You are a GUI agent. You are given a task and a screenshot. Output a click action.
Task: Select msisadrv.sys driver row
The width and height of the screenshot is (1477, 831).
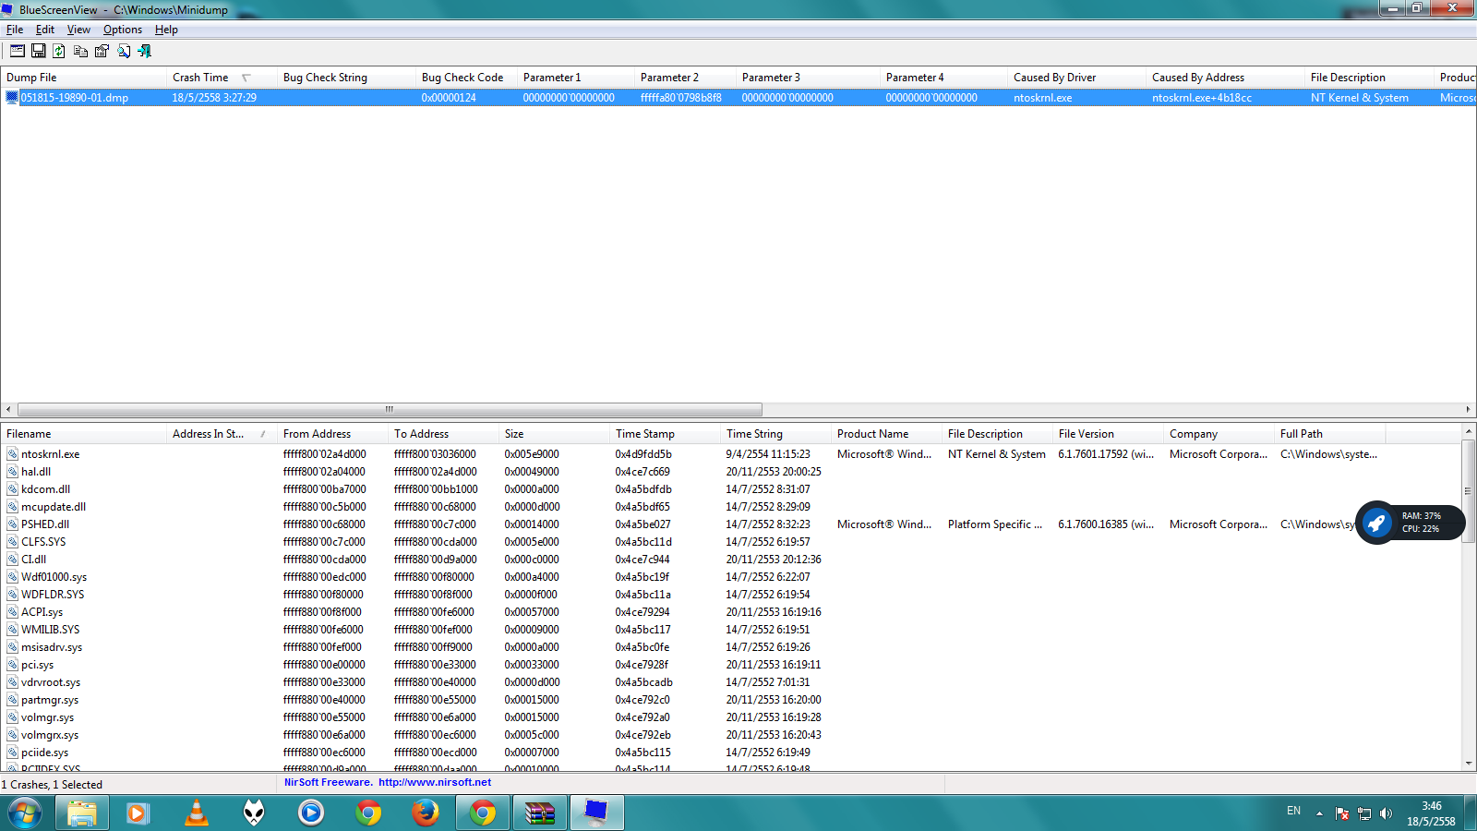point(52,647)
